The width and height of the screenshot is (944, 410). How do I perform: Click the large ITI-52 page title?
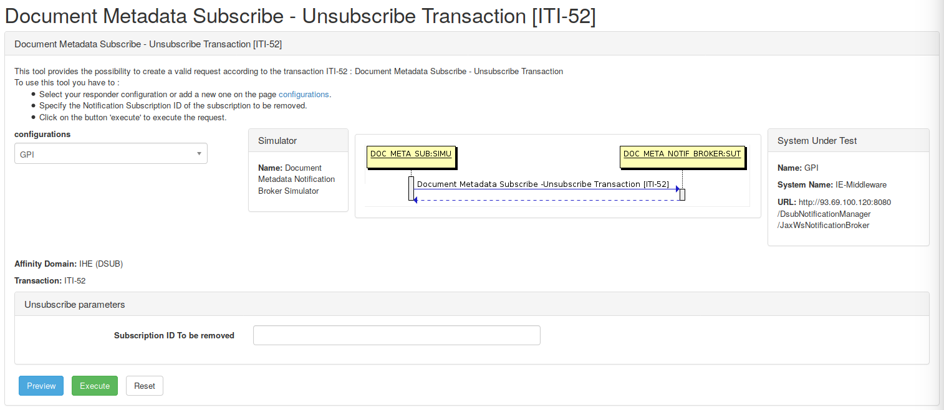300,16
